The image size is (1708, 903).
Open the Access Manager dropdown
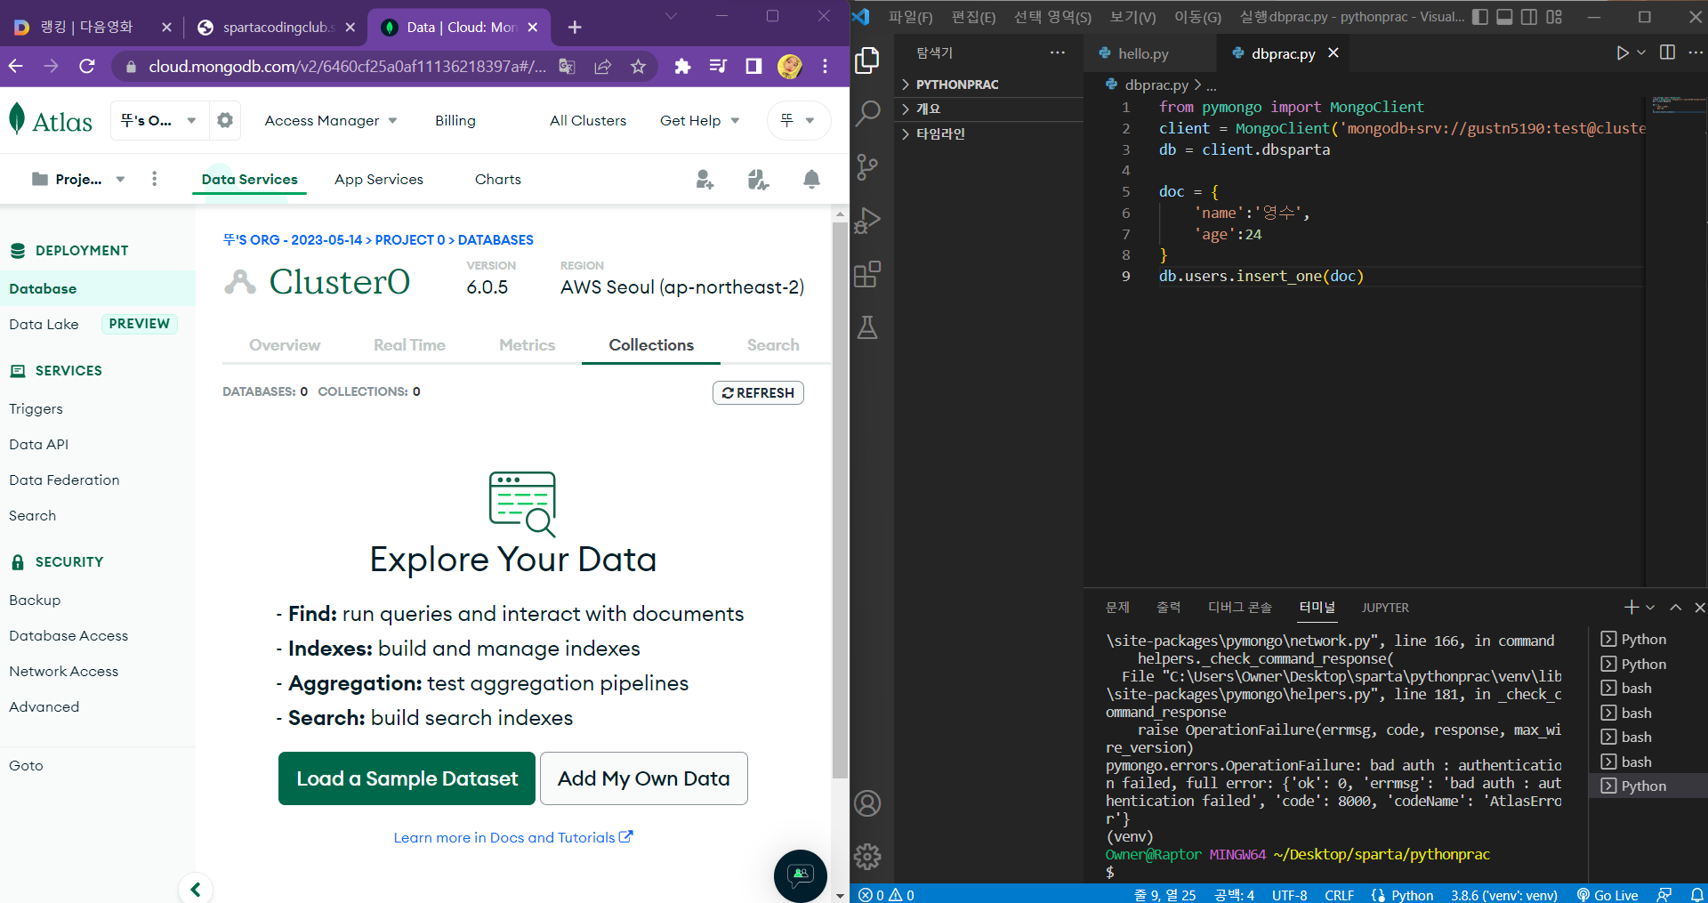(331, 121)
